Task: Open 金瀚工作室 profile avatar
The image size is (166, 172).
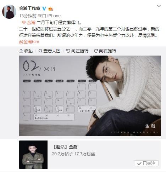Action: pyautogui.click(x=9, y=12)
